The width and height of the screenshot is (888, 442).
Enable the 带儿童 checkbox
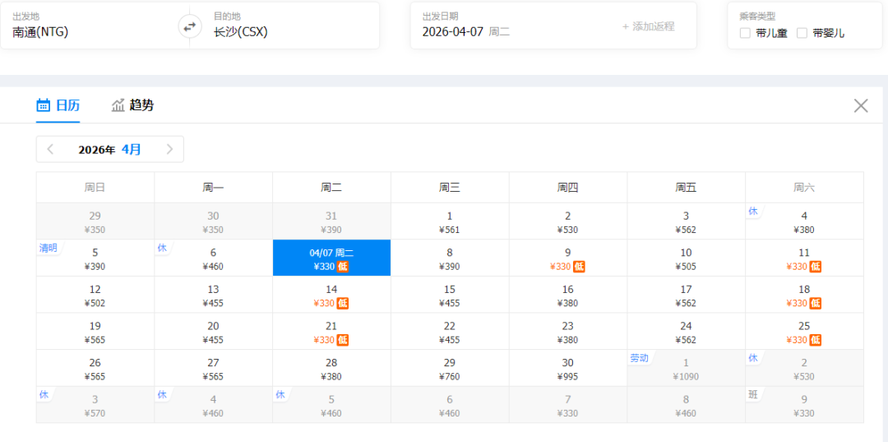click(x=745, y=33)
